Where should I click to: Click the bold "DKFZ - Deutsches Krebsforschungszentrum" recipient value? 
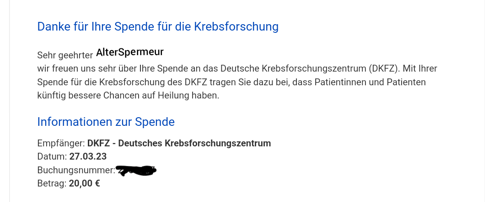click(x=179, y=143)
